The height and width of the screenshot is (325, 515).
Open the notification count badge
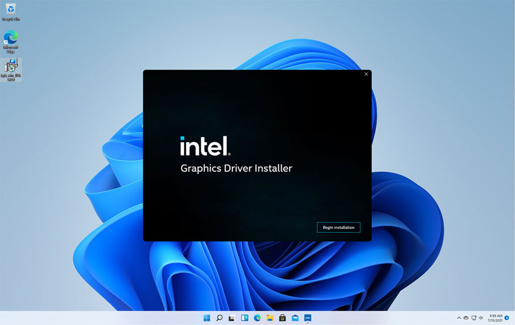pos(507,318)
